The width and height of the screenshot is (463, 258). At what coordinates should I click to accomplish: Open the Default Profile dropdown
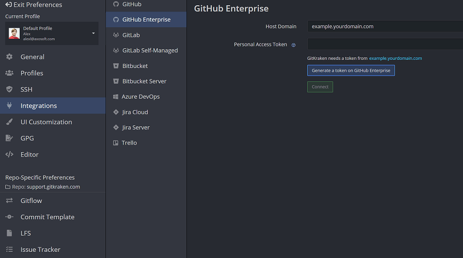tap(93, 34)
